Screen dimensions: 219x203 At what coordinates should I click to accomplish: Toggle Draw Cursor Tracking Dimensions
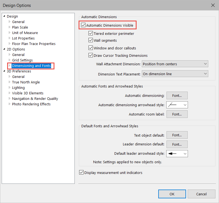[91, 55]
